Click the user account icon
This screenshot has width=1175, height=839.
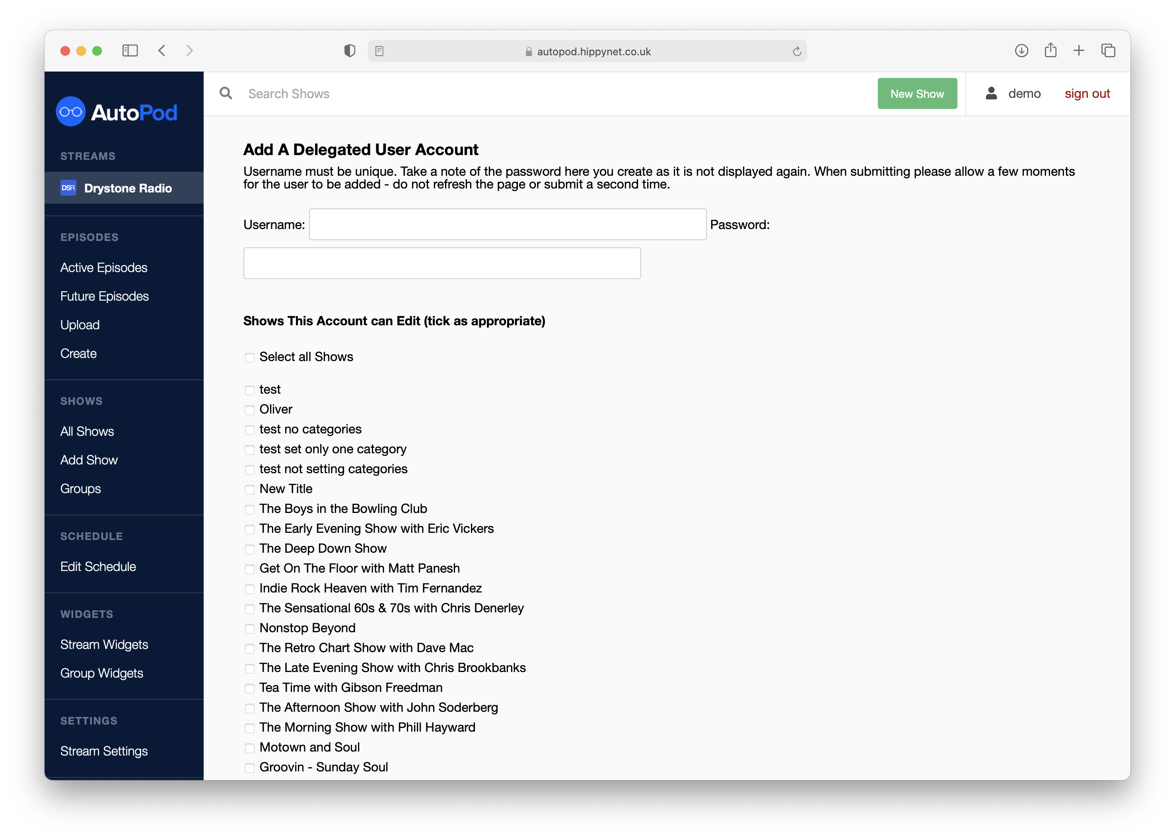[x=992, y=93]
